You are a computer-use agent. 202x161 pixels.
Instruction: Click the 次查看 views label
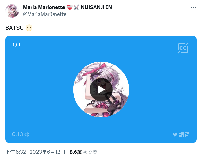[90, 152]
